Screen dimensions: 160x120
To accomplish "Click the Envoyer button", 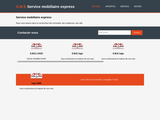I will tap(137, 33).
